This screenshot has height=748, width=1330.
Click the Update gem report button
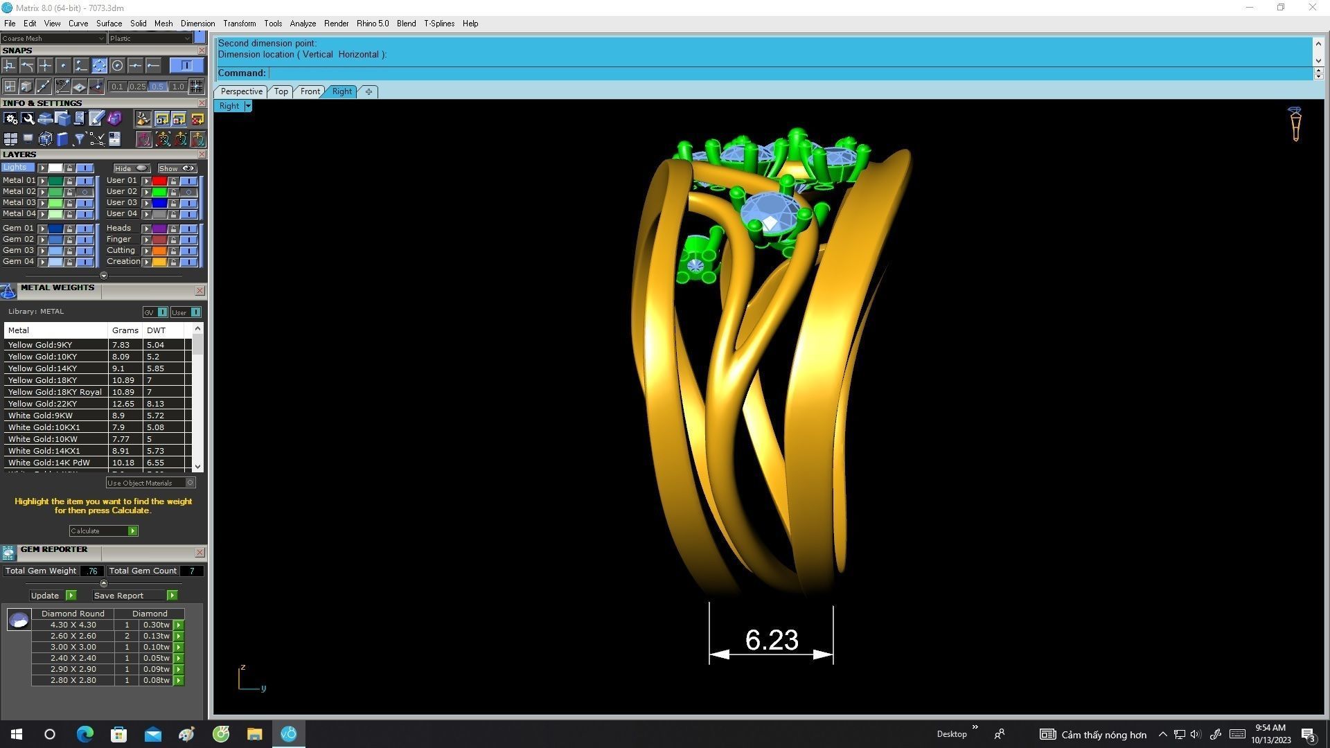(53, 596)
